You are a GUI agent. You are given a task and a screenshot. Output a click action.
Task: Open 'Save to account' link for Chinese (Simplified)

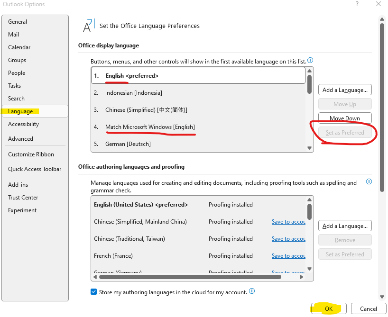[x=289, y=221]
